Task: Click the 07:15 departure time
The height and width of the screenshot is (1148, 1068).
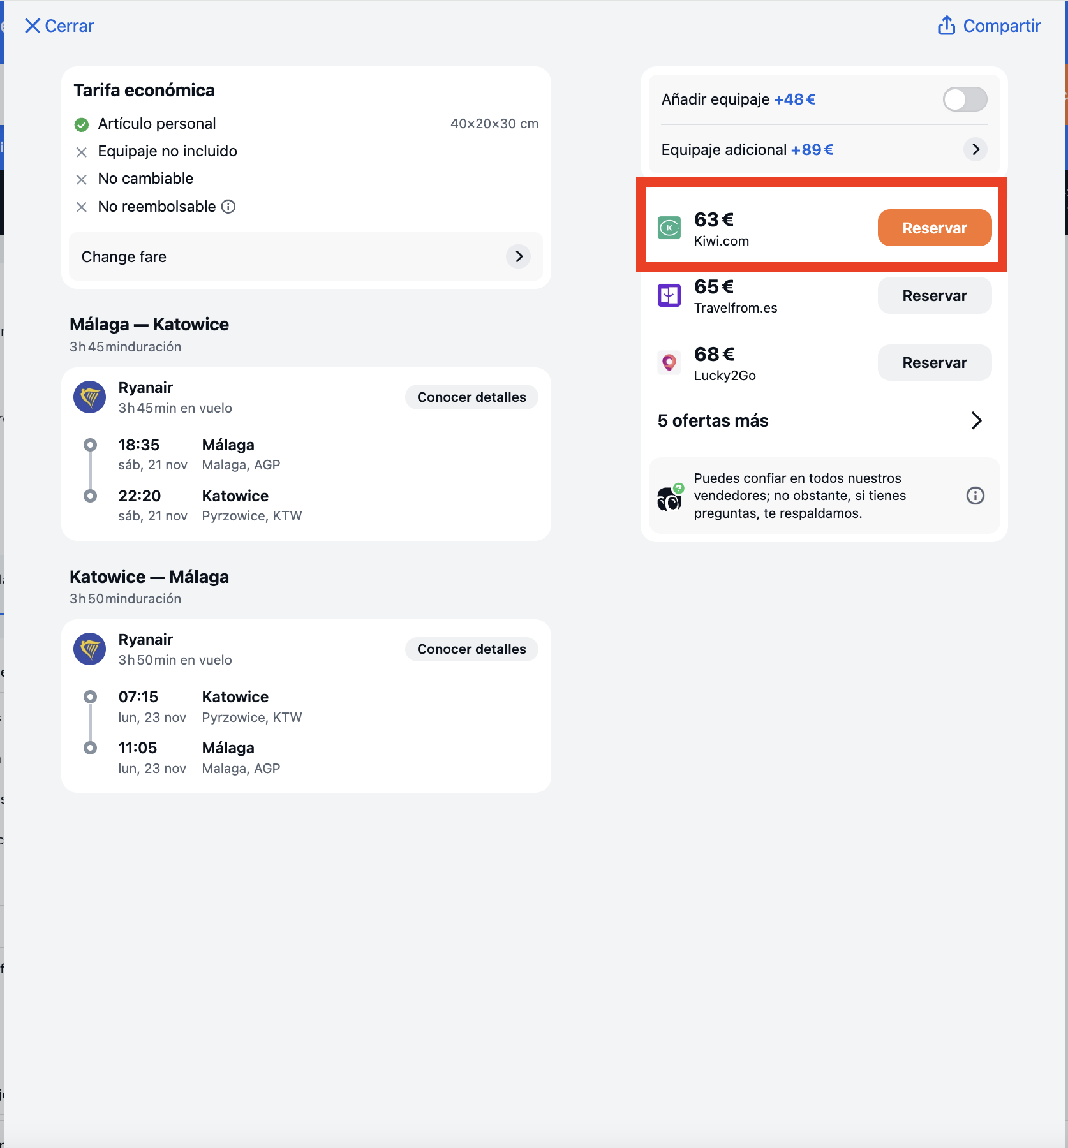Action: (x=138, y=697)
